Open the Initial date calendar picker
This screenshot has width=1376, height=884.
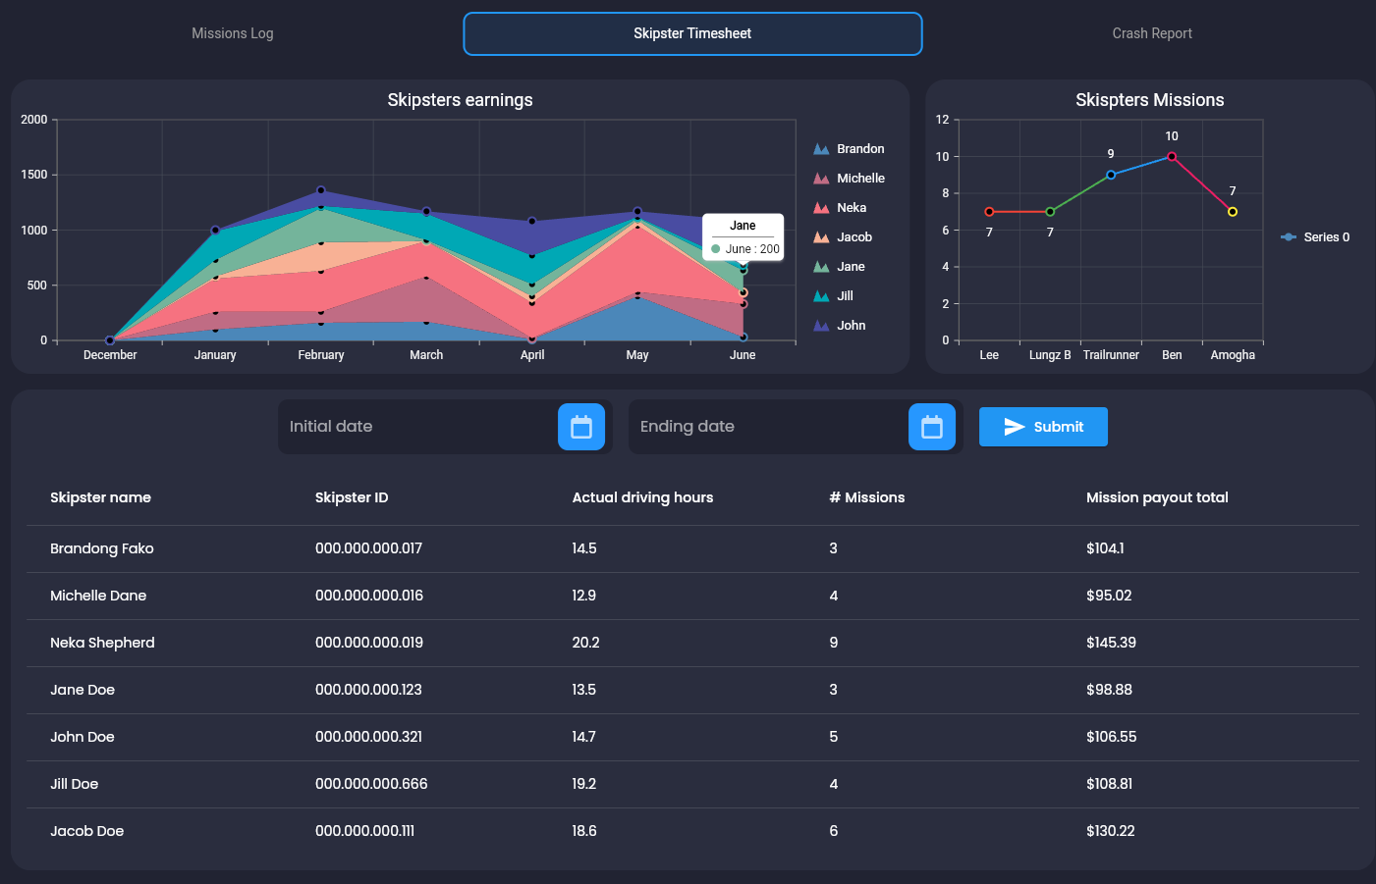pos(581,427)
